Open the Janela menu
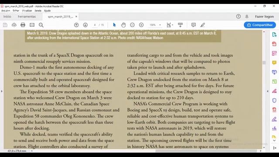Image resolution: width=279 pixels, height=157 pixels. [38, 10]
